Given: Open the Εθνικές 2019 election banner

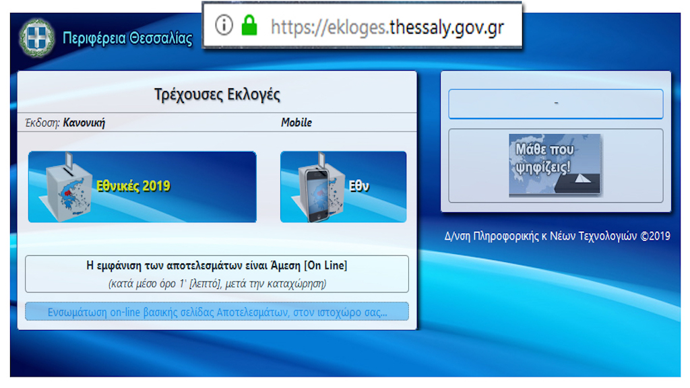Looking at the screenshot, I should 142,187.
